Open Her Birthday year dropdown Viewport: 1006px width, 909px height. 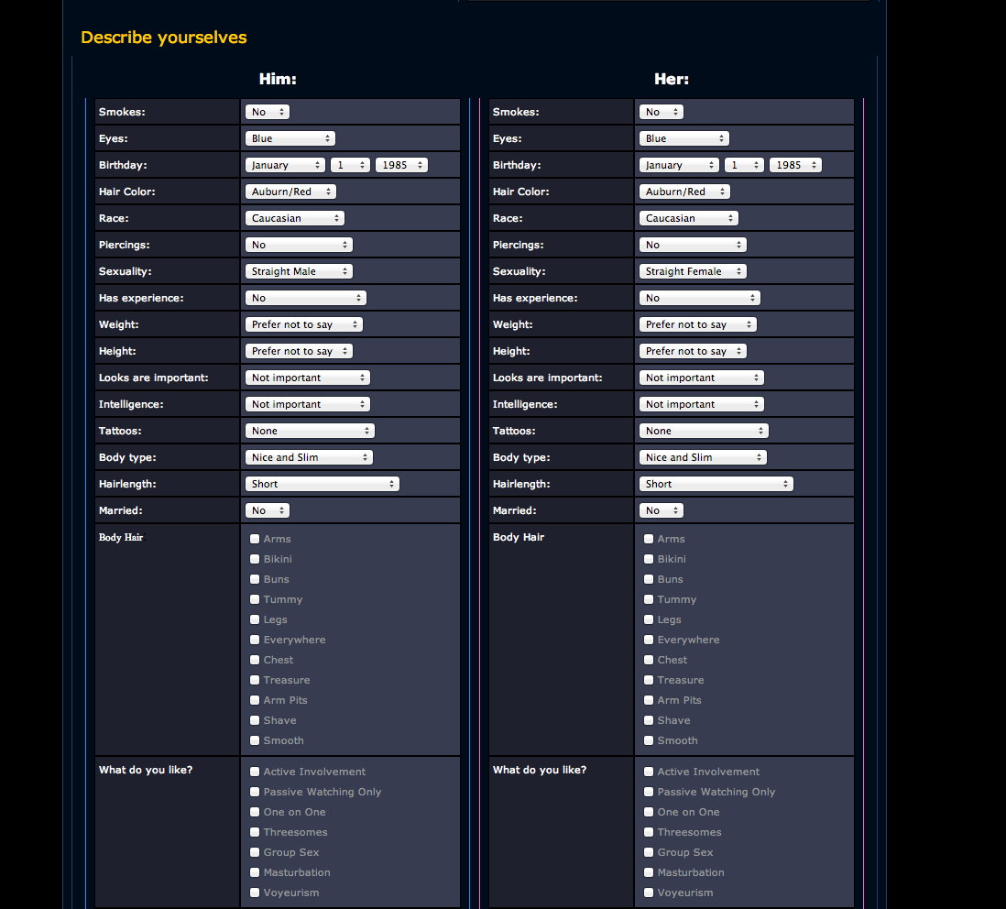point(795,165)
